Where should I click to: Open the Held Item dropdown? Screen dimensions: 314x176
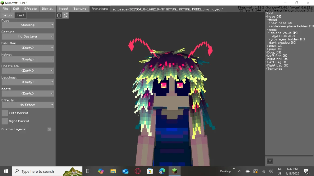pos(28,48)
